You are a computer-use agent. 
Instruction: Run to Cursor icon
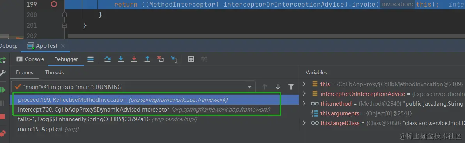174,59
